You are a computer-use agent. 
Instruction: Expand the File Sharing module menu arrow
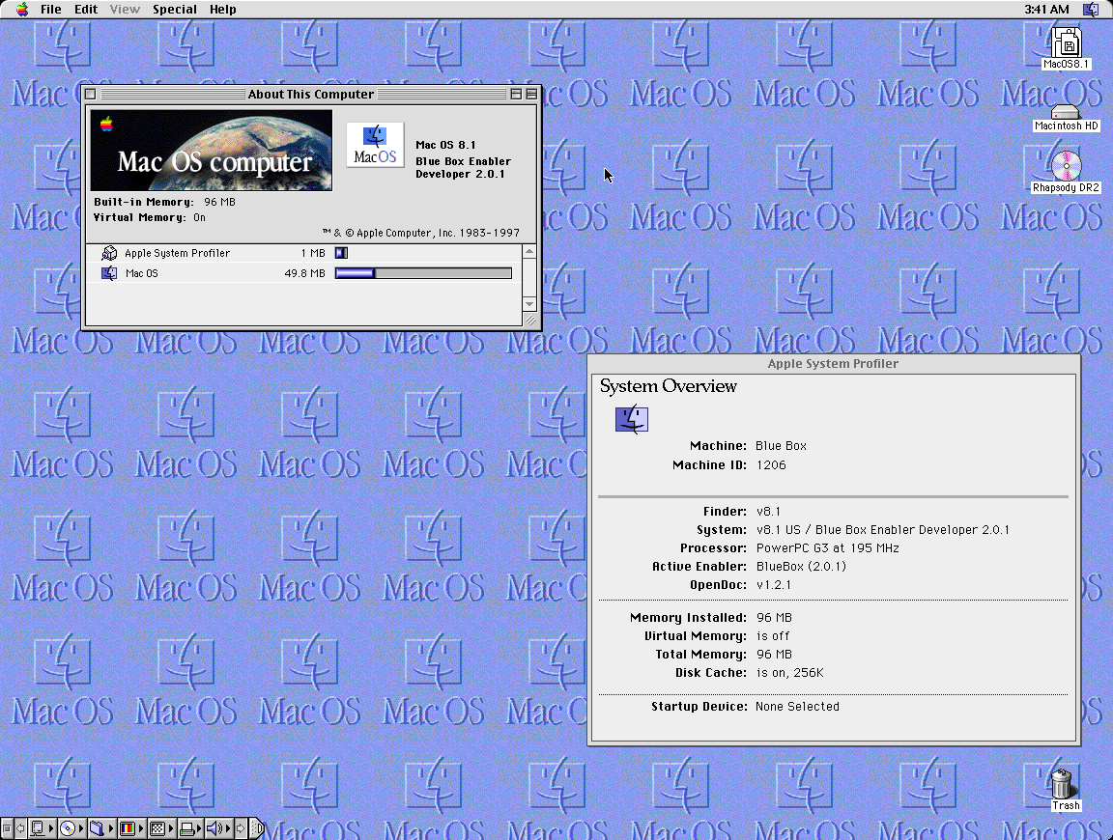[x=111, y=828]
